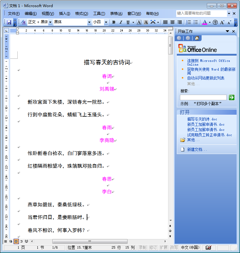Image resolution: width=240 pixels, height=253 pixels.
Task: Apply numbered list formatting
Action: tap(189, 22)
